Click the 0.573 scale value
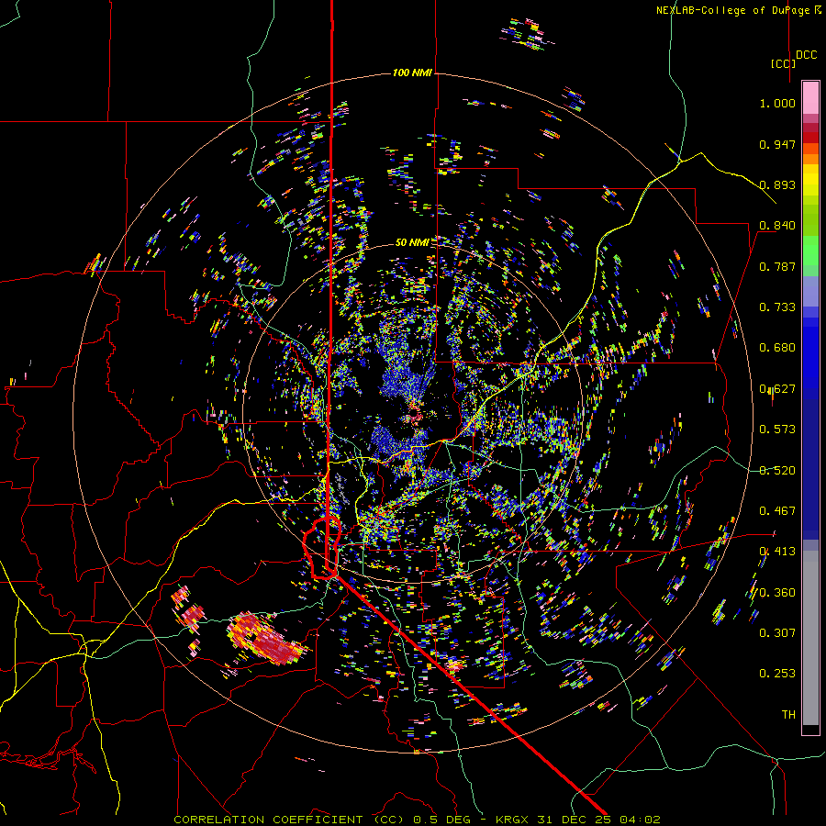The height and width of the screenshot is (826, 826). coord(777,429)
